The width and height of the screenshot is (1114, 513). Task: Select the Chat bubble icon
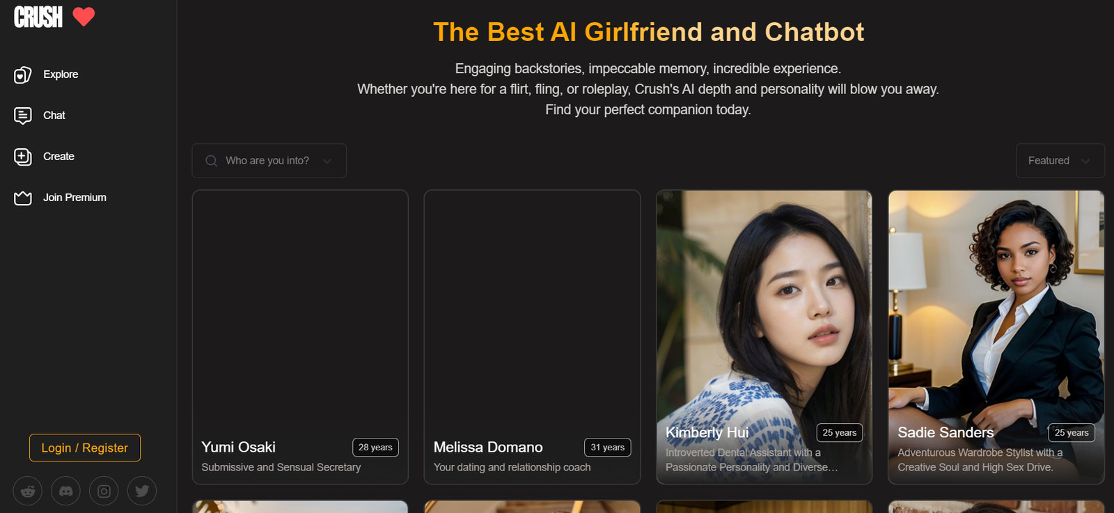[x=23, y=116]
